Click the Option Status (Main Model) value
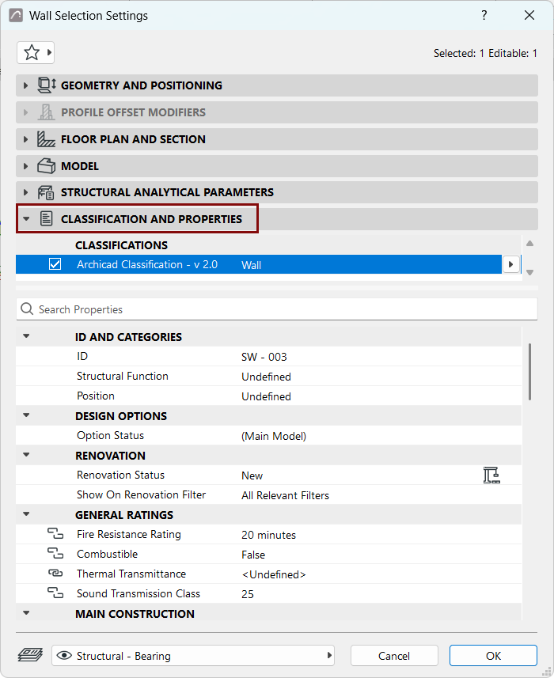The image size is (554, 678). click(274, 436)
